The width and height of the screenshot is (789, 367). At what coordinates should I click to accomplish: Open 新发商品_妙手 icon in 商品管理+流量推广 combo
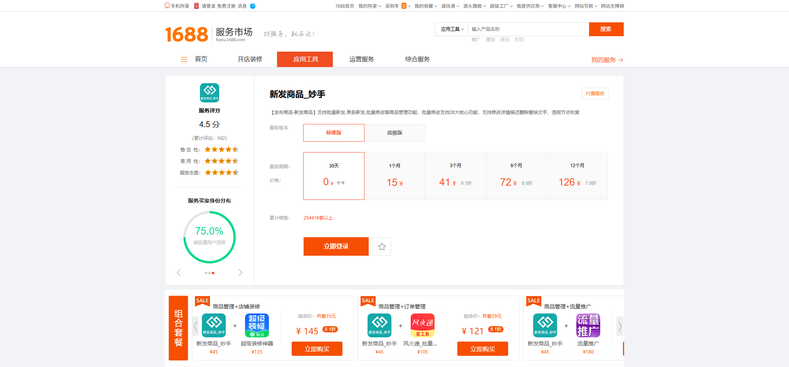(x=545, y=325)
